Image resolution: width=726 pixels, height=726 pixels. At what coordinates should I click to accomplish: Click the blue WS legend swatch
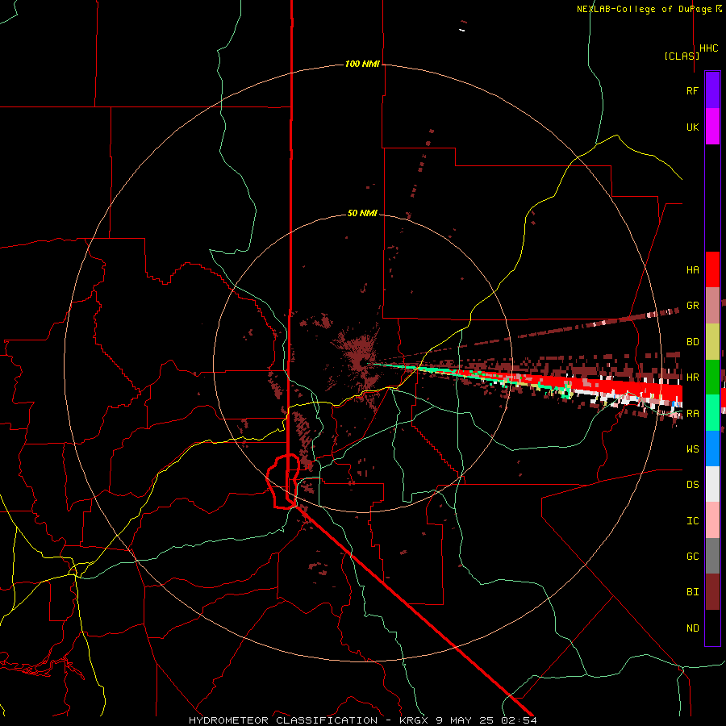click(712, 449)
